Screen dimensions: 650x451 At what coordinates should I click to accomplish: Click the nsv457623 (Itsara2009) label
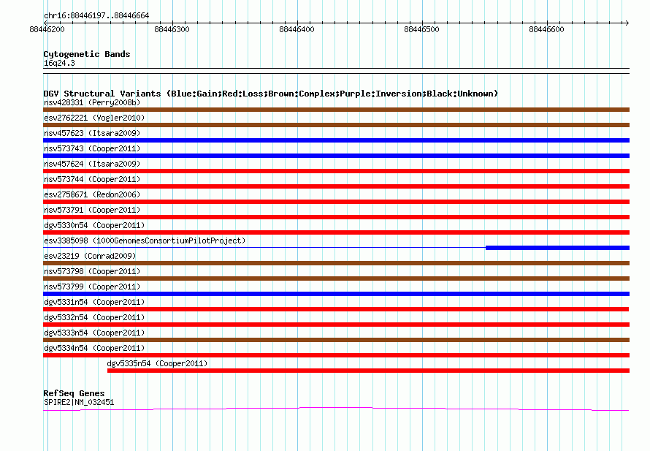click(x=92, y=133)
